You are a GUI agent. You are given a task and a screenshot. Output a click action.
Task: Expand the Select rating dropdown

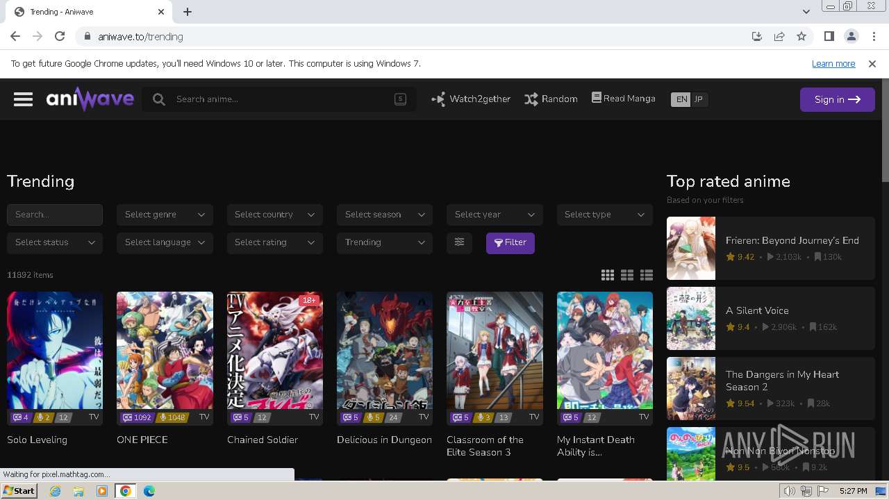[274, 242]
